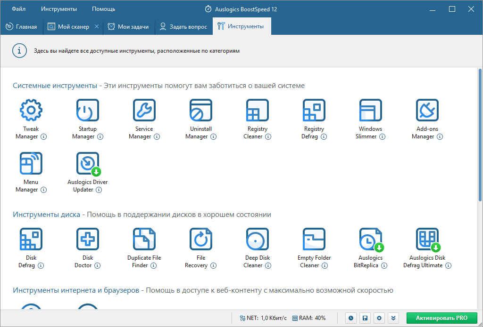
Task: Launch Disk Doctor
Action: (87, 239)
